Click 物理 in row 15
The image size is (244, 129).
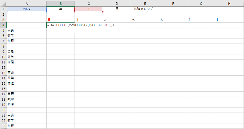click(x=27, y=83)
